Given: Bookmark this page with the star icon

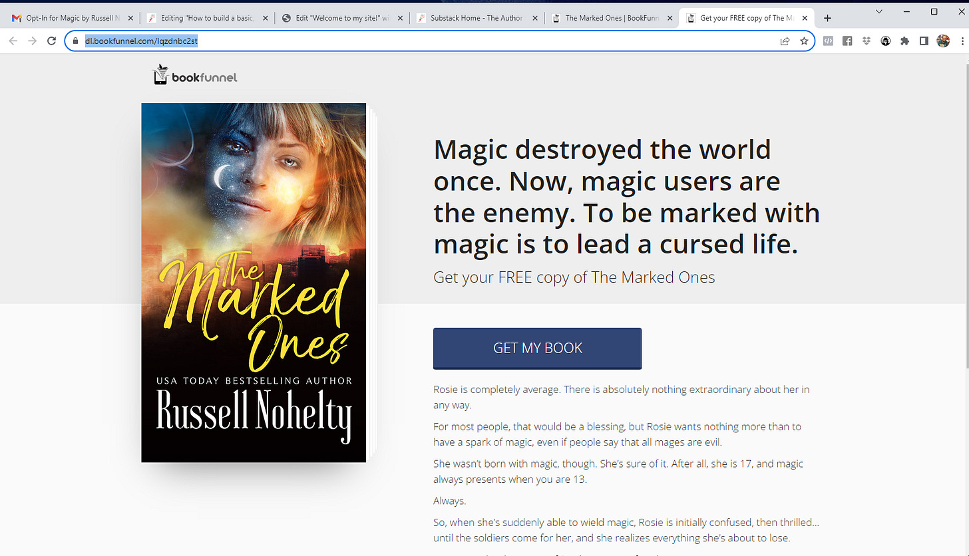Looking at the screenshot, I should click(804, 41).
